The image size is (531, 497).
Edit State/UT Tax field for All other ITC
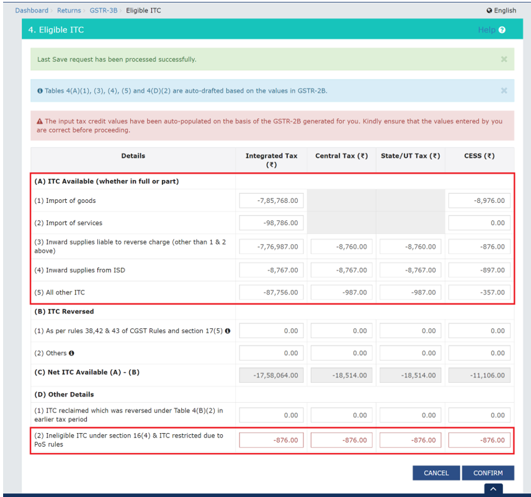coord(410,292)
